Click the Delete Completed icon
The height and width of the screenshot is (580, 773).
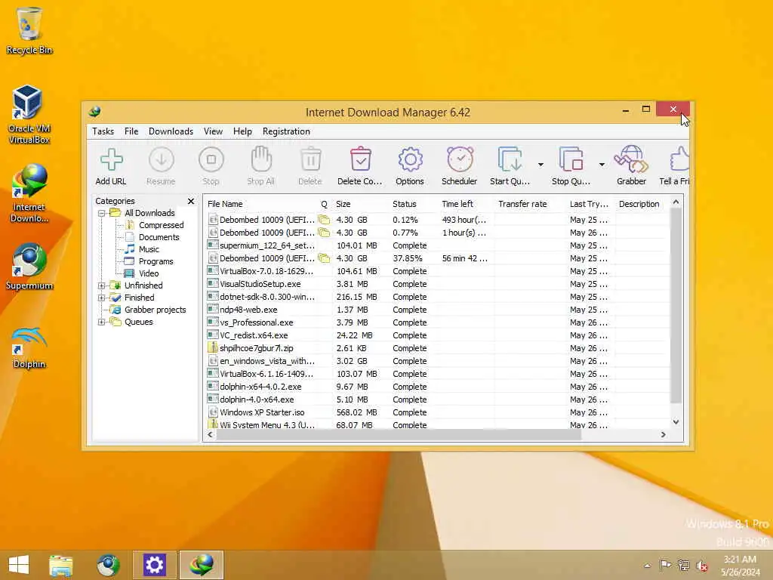coord(360,160)
